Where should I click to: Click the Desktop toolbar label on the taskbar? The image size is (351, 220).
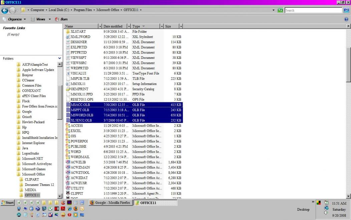[303, 209]
